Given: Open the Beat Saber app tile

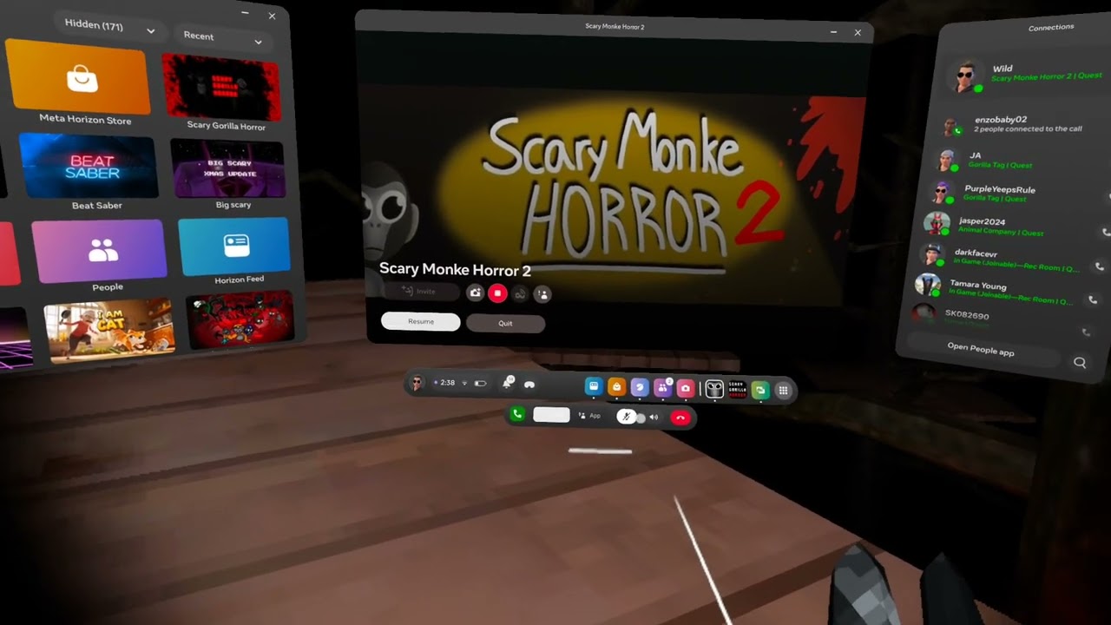Looking at the screenshot, I should click(x=89, y=165).
